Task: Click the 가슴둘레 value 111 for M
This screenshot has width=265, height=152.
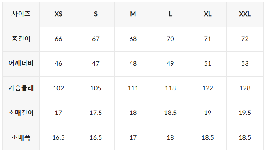Action: click(133, 88)
